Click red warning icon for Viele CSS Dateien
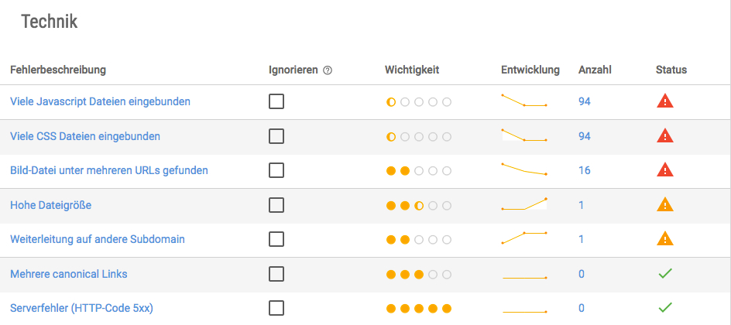Screen dimensions: 731x325 665,135
